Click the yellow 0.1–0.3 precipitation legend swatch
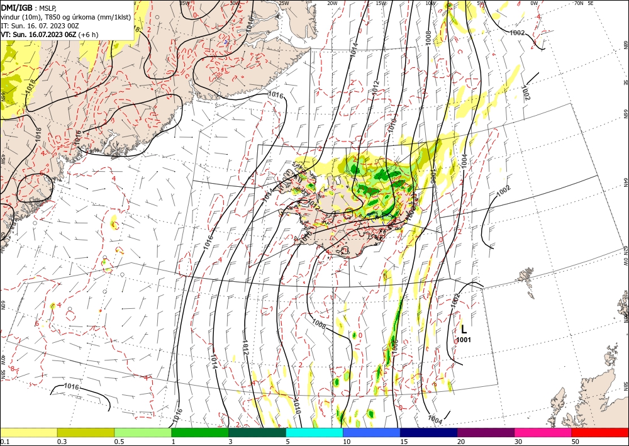 29,432
